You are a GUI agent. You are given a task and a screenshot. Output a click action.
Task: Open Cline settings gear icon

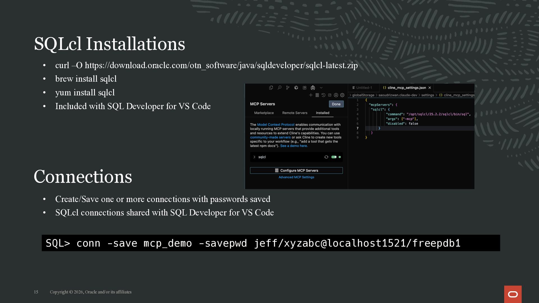342,95
